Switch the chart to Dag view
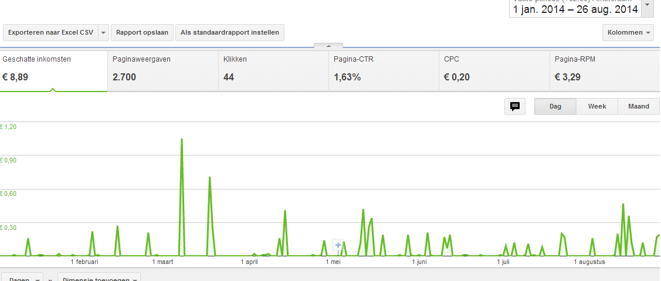 click(x=555, y=107)
